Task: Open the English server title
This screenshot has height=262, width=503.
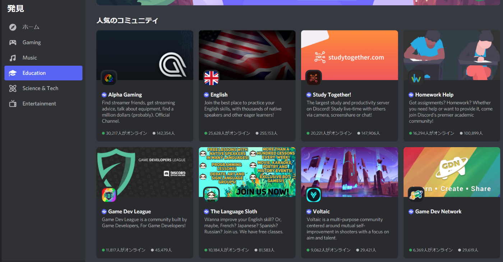Action: (219, 95)
